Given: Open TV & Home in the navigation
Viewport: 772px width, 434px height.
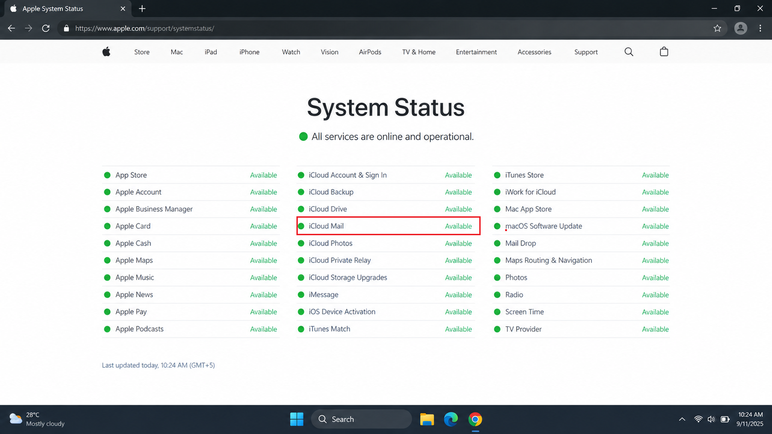Looking at the screenshot, I should 419,52.
